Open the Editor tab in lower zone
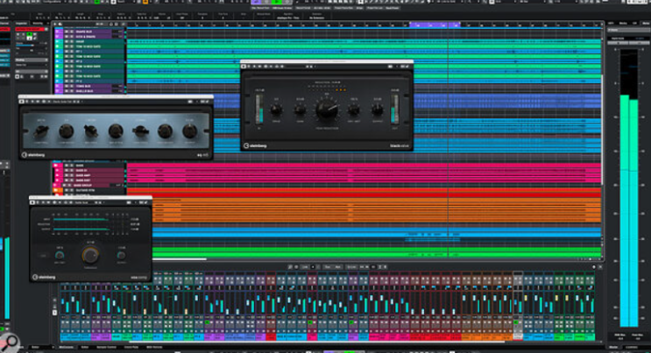Viewport: 651px width, 353px height. click(x=85, y=347)
